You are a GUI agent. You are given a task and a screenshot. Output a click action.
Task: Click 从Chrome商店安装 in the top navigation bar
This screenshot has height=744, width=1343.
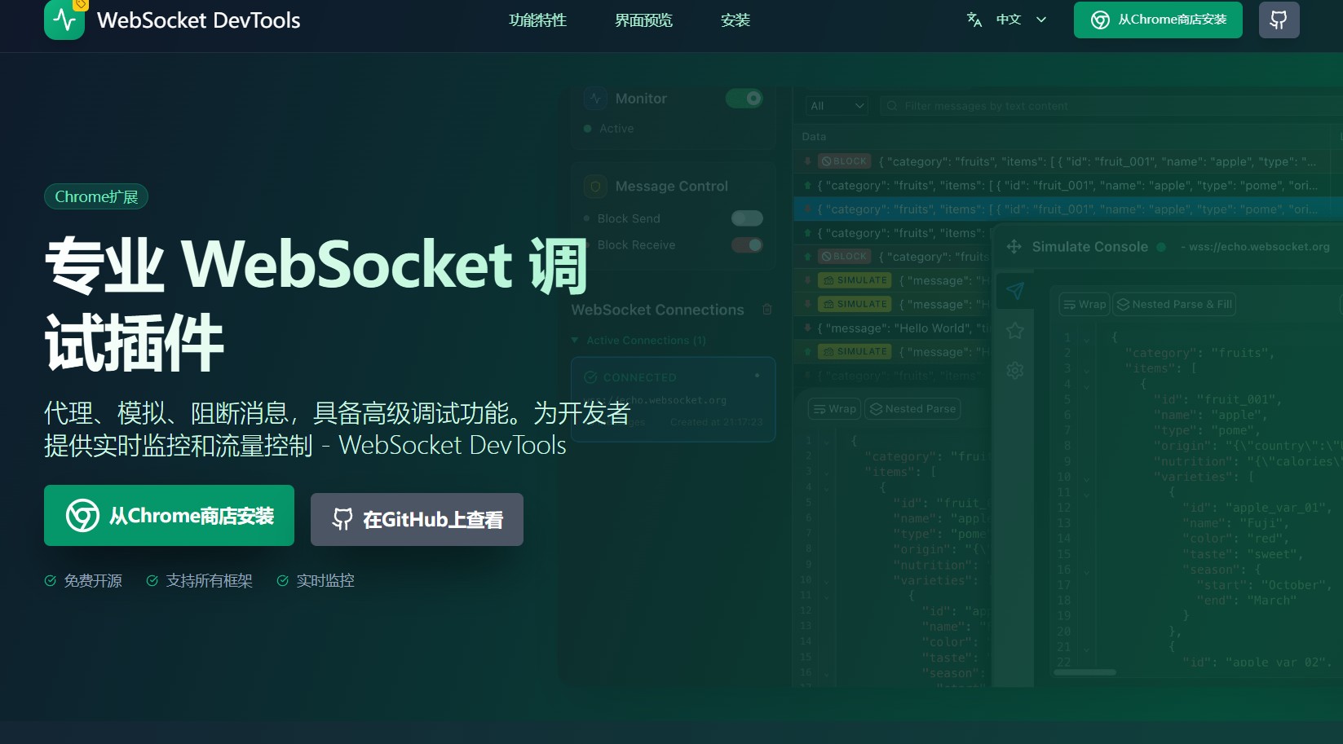click(1158, 20)
